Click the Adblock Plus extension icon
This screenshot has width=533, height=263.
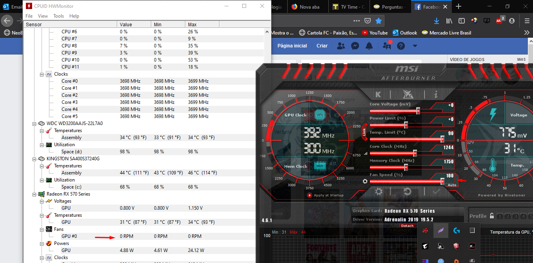click(499, 20)
